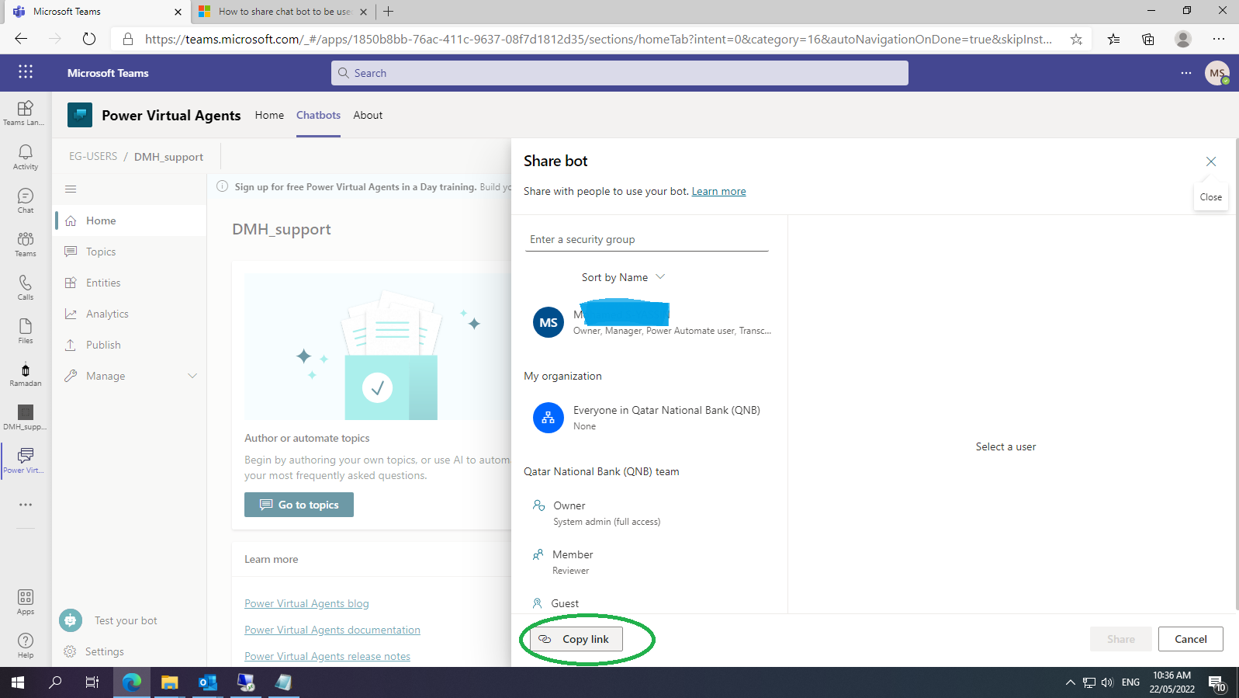
Task: Open Files in the Teams sidebar
Action: (x=26, y=331)
